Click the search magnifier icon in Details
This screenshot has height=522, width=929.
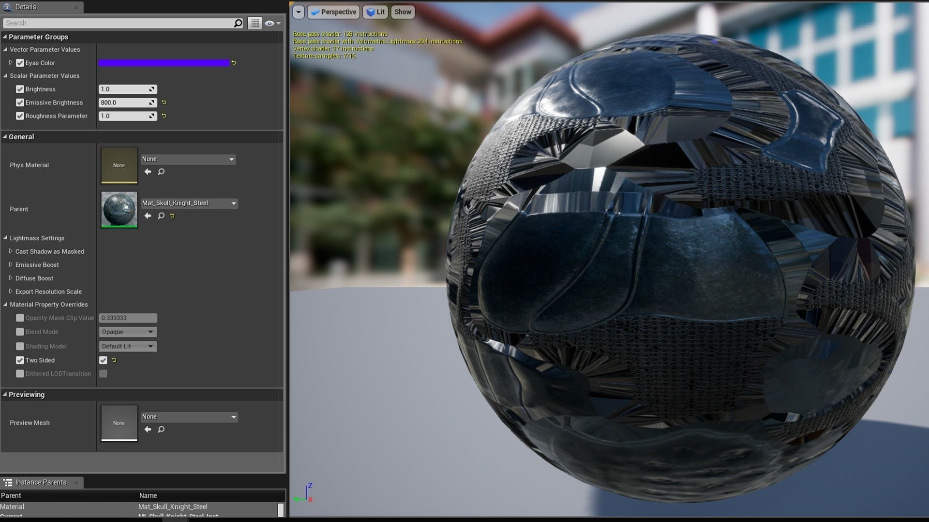(238, 23)
